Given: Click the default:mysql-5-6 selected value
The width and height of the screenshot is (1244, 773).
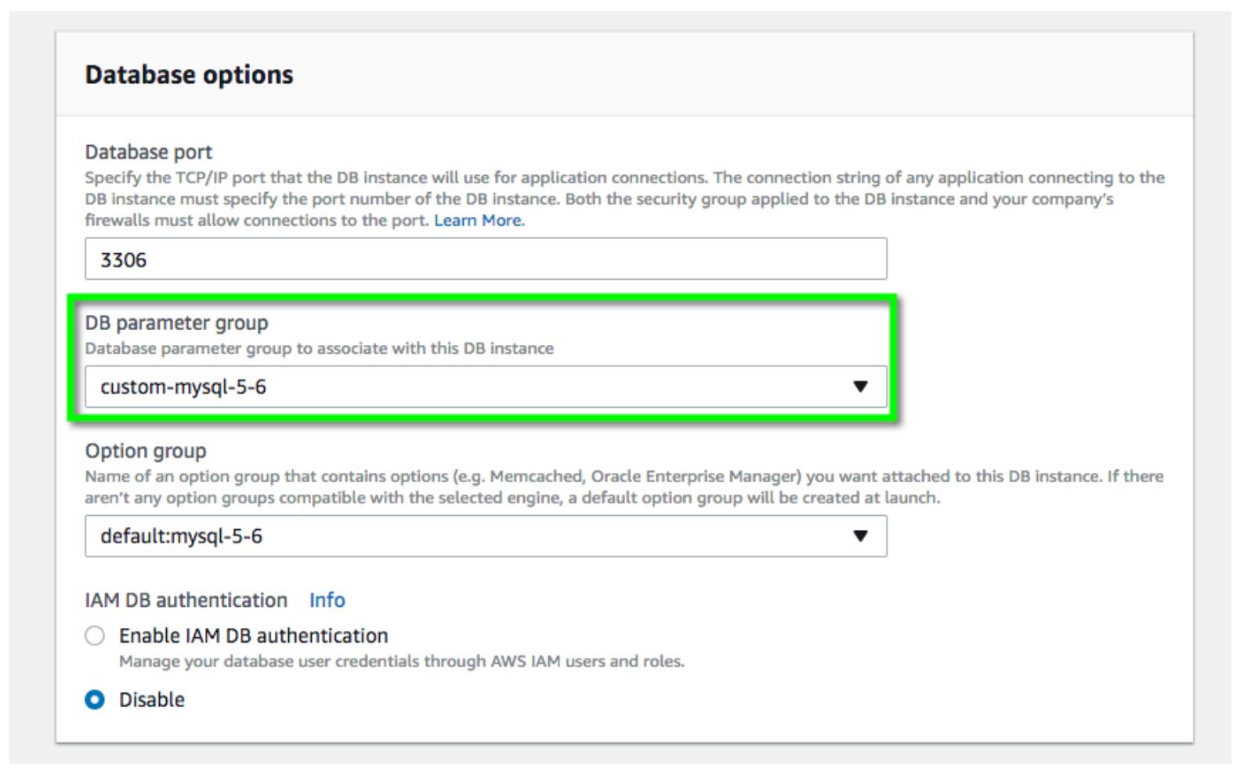Looking at the screenshot, I should click(181, 536).
